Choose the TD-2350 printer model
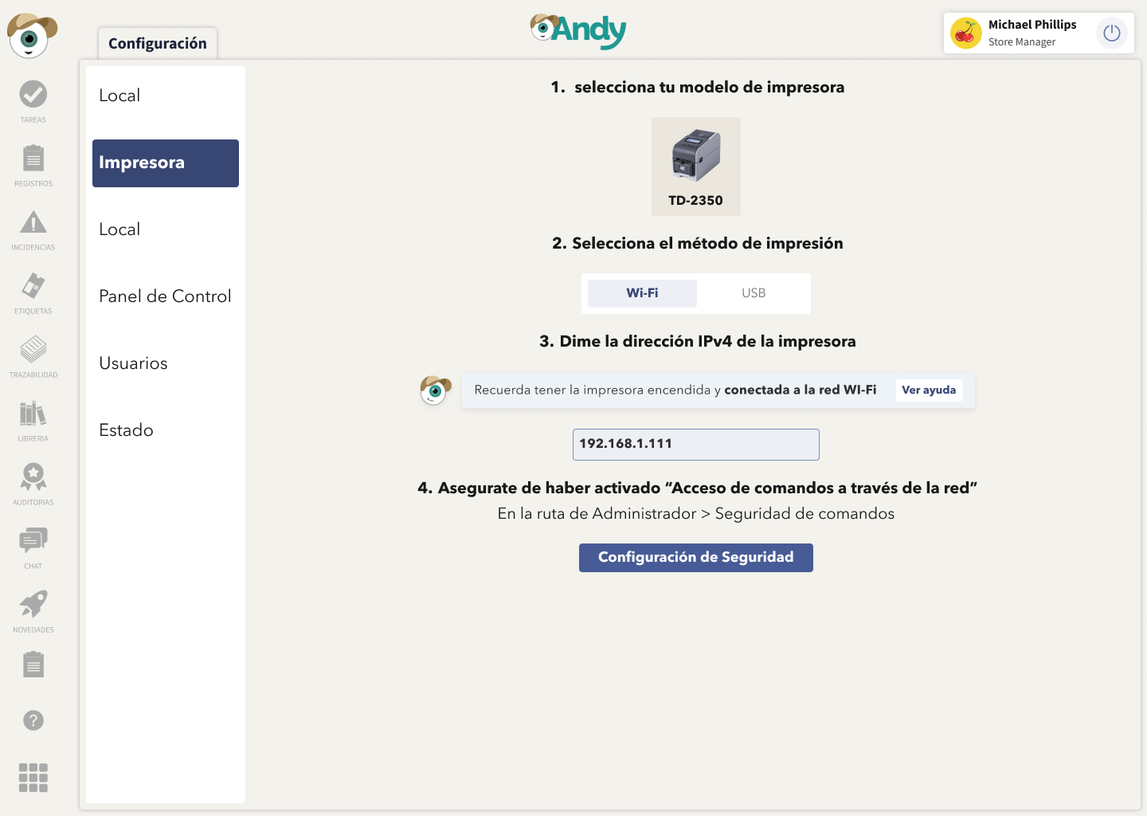This screenshot has height=816, width=1147. pyautogui.click(x=696, y=167)
